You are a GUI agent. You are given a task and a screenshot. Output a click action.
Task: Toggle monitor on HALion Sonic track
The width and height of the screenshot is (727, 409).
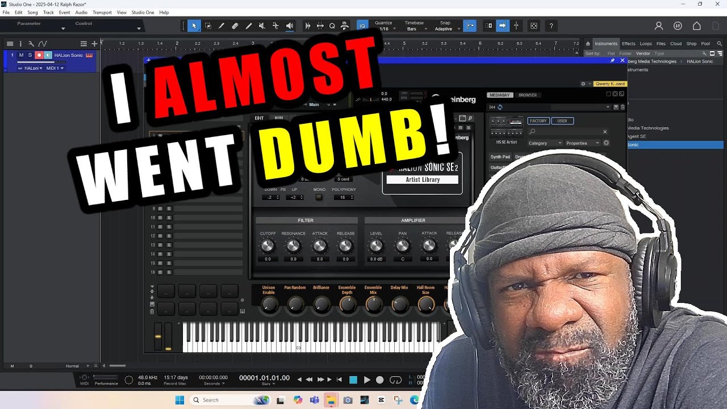(48, 55)
